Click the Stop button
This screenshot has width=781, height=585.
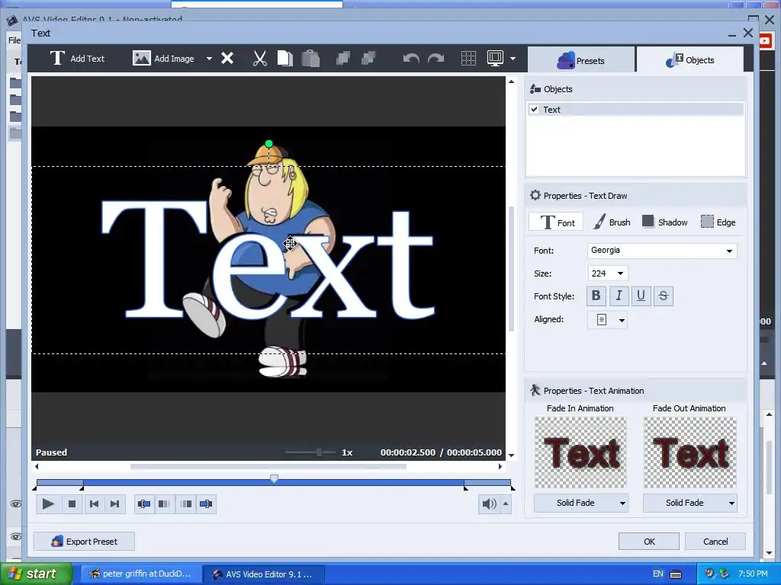click(72, 504)
